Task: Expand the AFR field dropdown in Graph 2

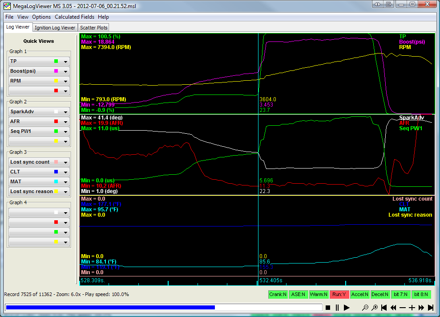Action: point(66,122)
